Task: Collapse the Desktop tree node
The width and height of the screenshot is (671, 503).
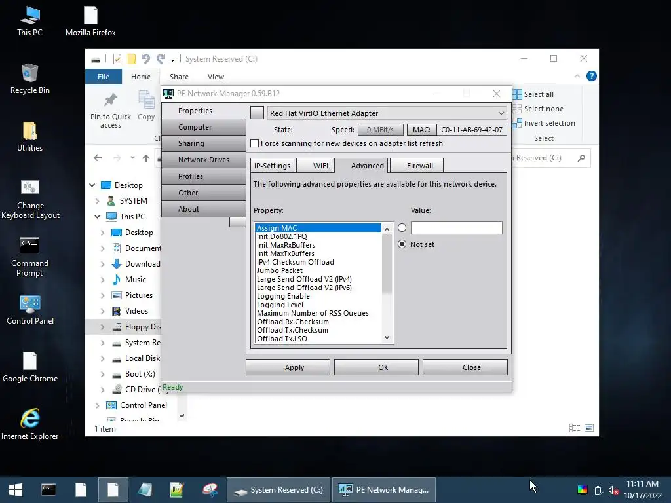Action: (92, 185)
